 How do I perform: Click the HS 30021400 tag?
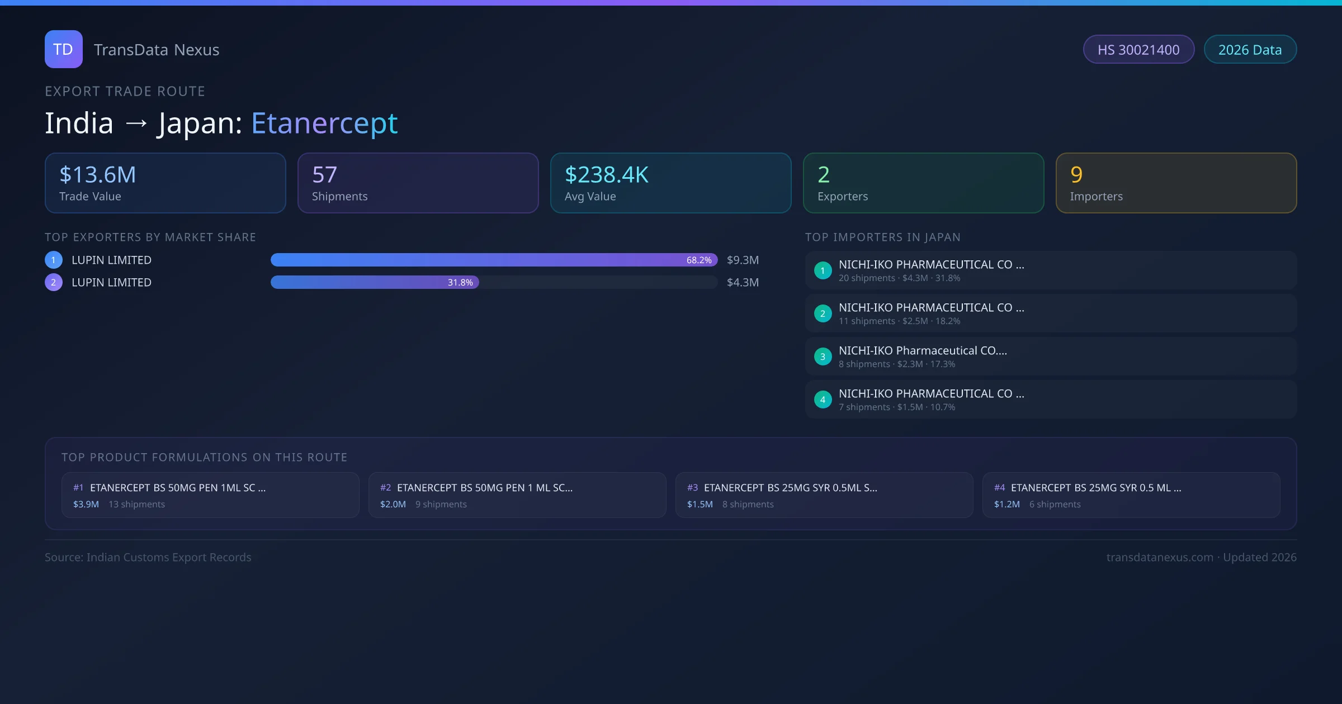[x=1138, y=50]
